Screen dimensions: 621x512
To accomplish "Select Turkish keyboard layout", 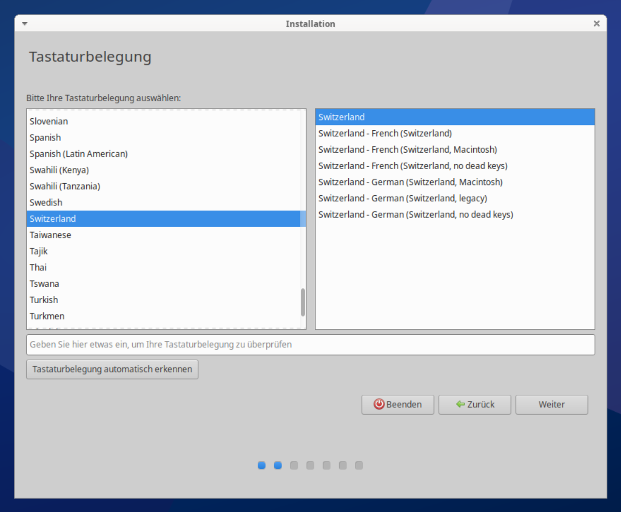I will (44, 300).
